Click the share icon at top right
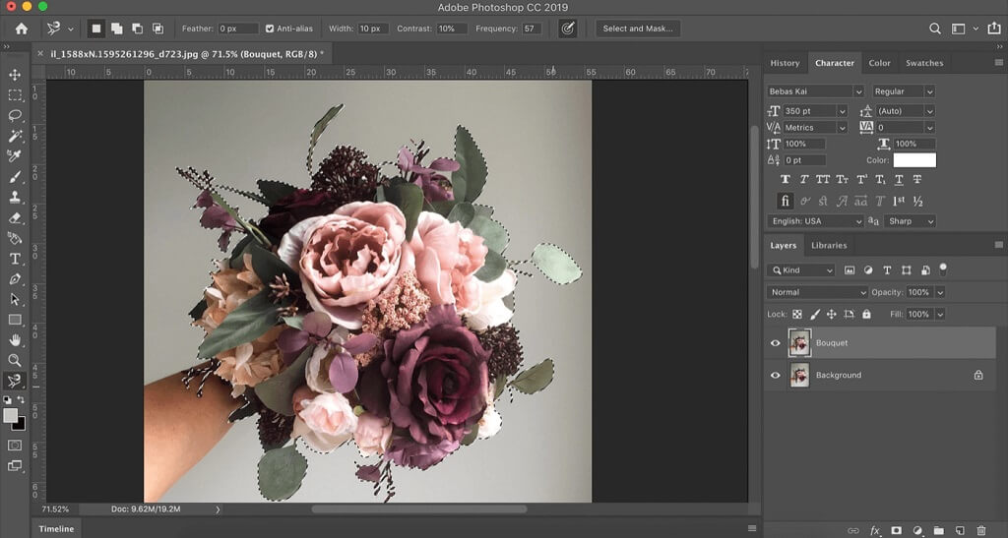1008x538 pixels. tap(994, 29)
